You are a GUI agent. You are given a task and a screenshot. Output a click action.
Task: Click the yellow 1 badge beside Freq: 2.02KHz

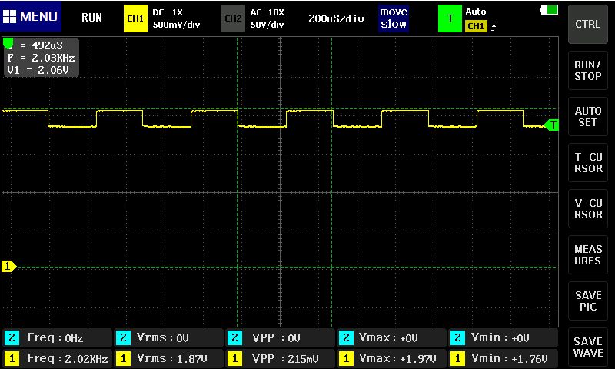coord(12,358)
